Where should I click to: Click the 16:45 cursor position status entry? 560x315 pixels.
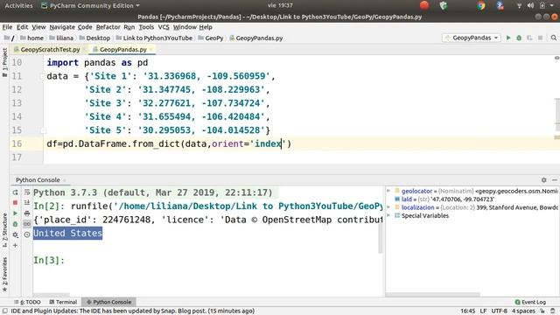tap(467, 311)
